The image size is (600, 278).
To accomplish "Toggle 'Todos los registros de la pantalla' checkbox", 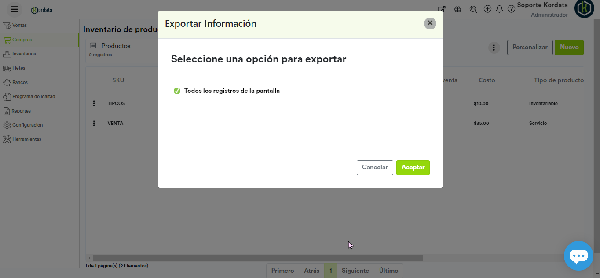I will (177, 91).
